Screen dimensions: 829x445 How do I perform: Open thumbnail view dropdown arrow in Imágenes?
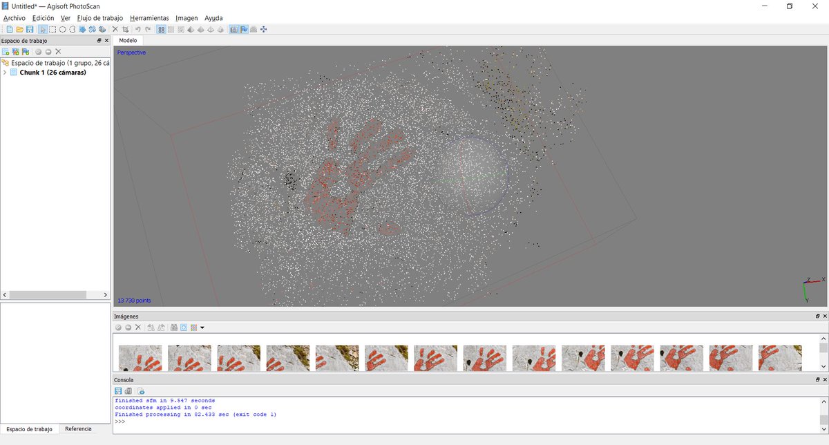coord(202,328)
